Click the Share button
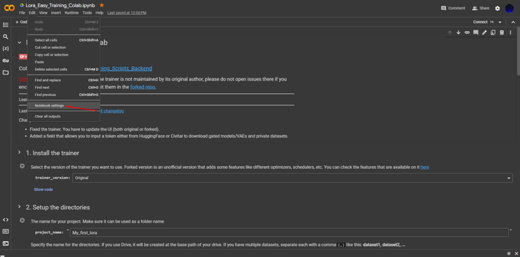520x257 pixels. 480,8
